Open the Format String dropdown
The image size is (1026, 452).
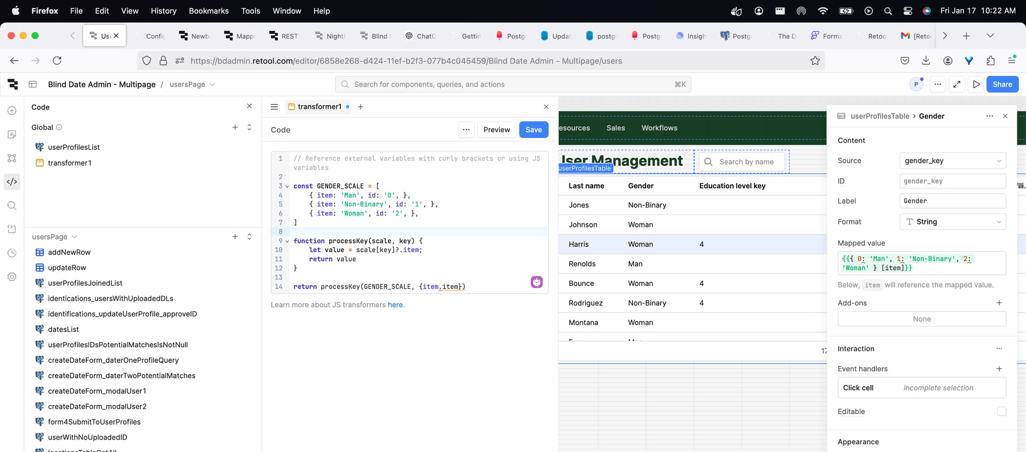[952, 222]
